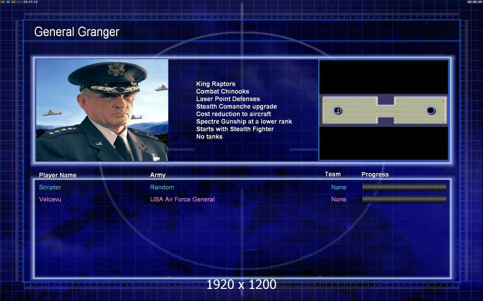Select player name Scripter
483x301 pixels.
pos(50,187)
